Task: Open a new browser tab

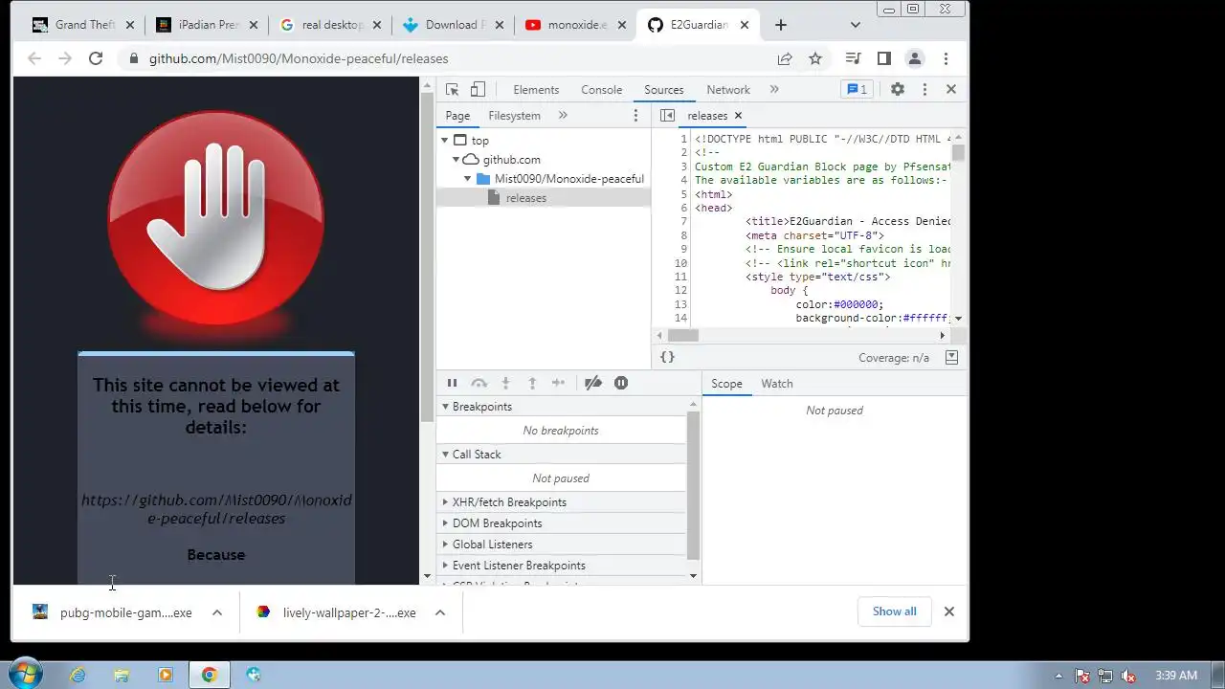Action: (x=781, y=25)
